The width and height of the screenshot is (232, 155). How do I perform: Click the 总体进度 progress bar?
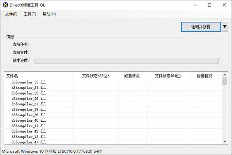pyautogui.click(x=126, y=60)
